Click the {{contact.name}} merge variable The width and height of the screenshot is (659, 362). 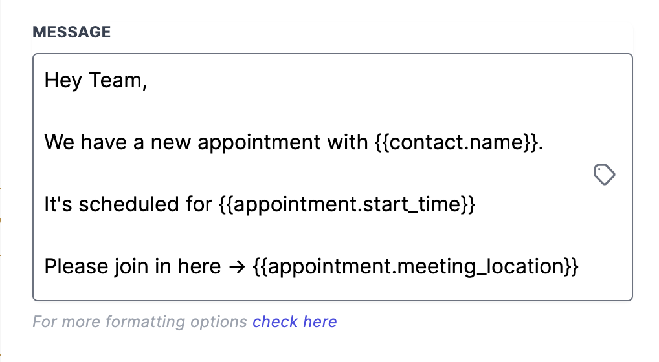[x=456, y=142]
